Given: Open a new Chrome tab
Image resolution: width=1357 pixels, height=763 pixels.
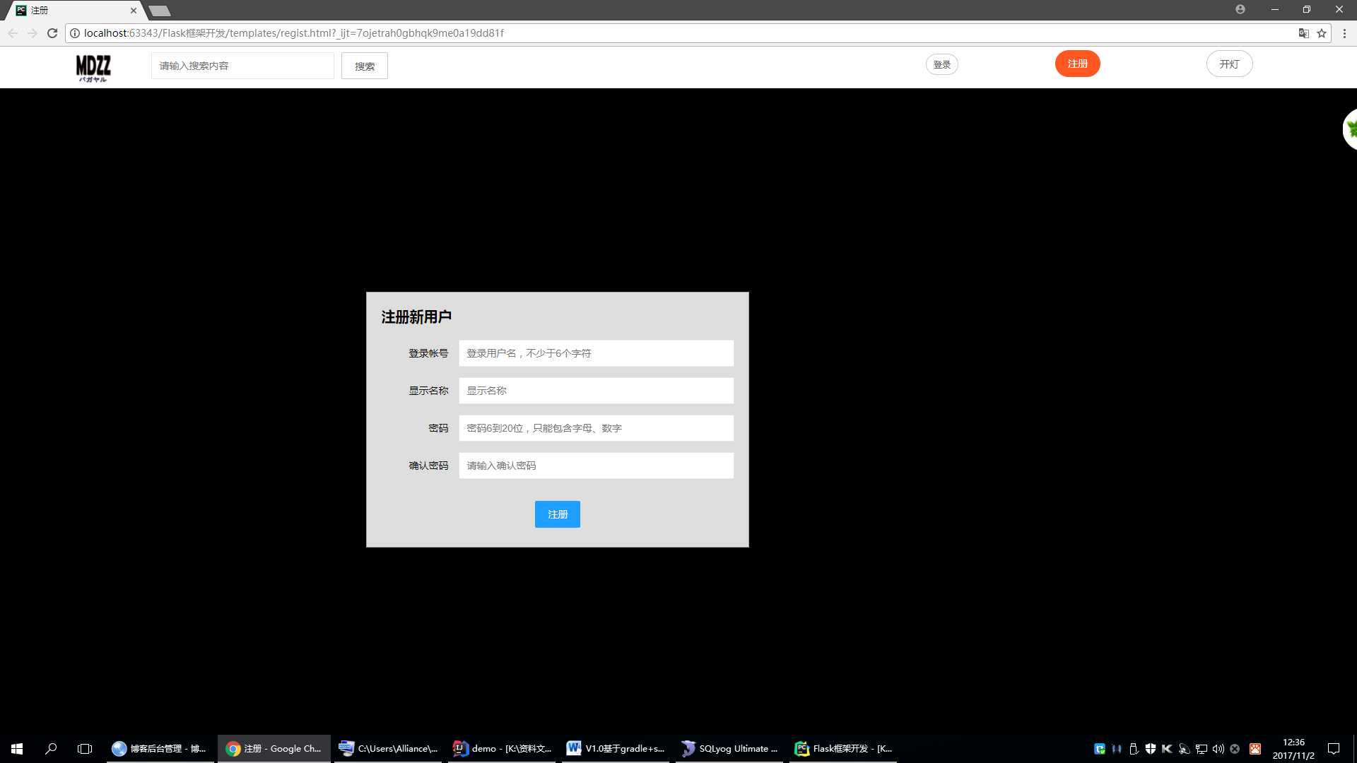Looking at the screenshot, I should [160, 11].
